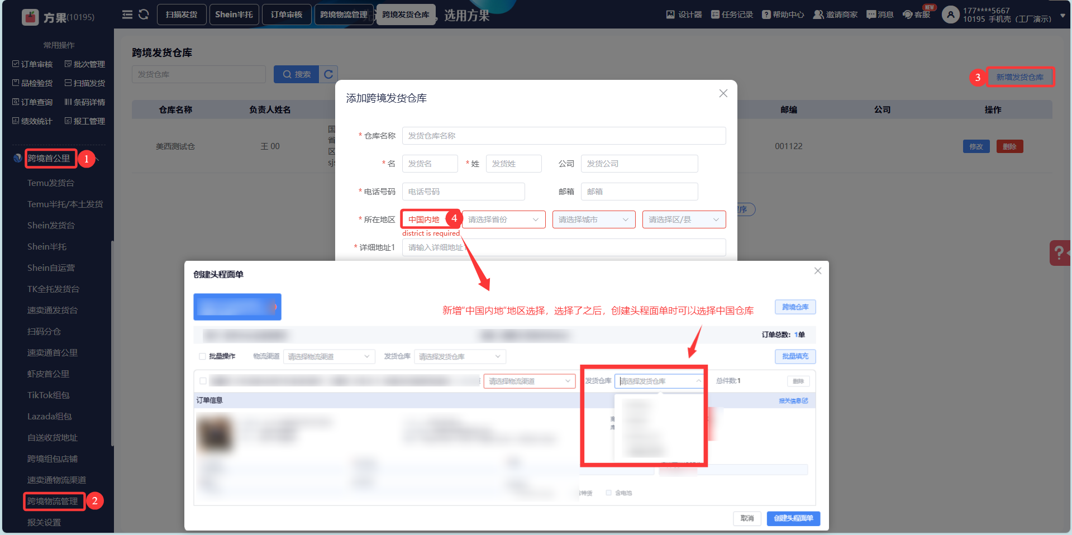This screenshot has width=1072, height=535.
Task: Click the blue refresh button beside 搜索
Action: [328, 74]
